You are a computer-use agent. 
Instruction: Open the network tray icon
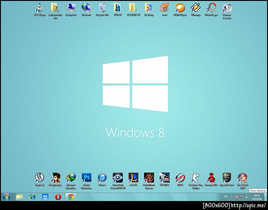point(242,197)
